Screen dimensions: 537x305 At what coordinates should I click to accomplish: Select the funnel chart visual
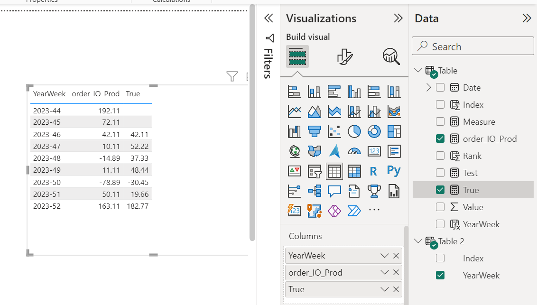coord(314,131)
